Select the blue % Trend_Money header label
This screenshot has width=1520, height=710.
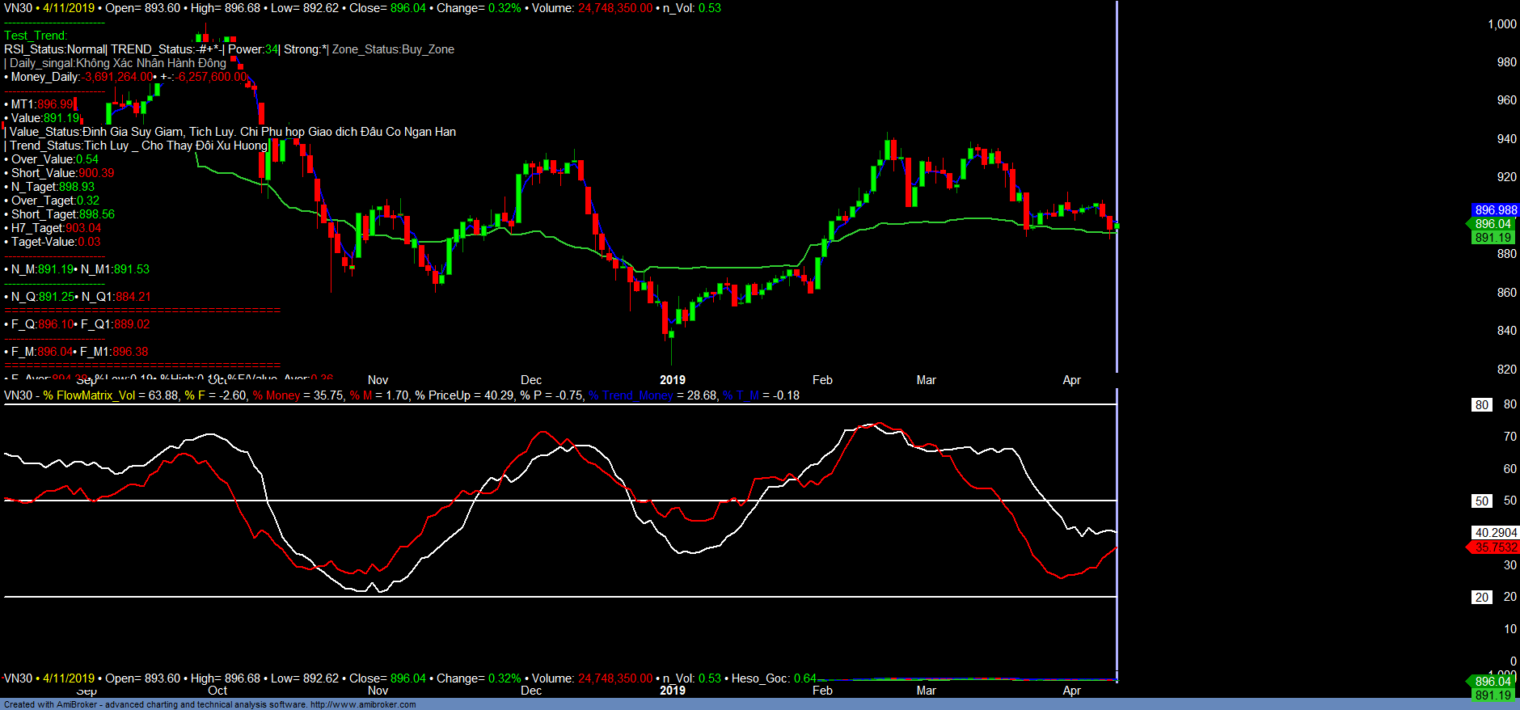click(631, 395)
